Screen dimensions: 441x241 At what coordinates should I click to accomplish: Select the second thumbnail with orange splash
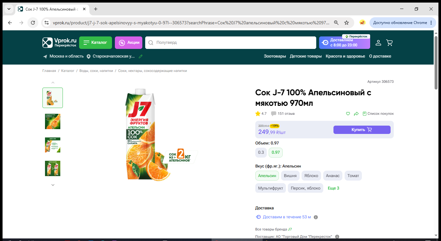(x=53, y=121)
